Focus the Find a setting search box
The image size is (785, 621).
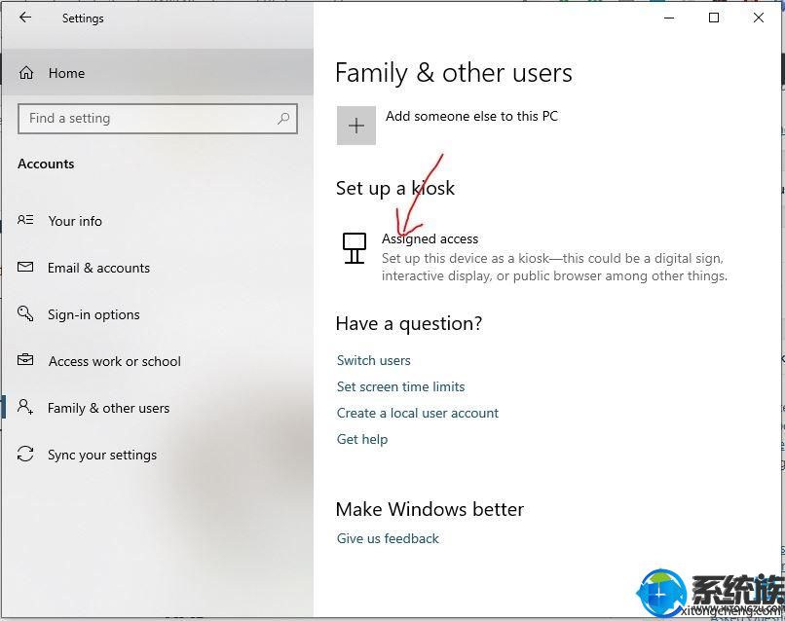point(158,119)
